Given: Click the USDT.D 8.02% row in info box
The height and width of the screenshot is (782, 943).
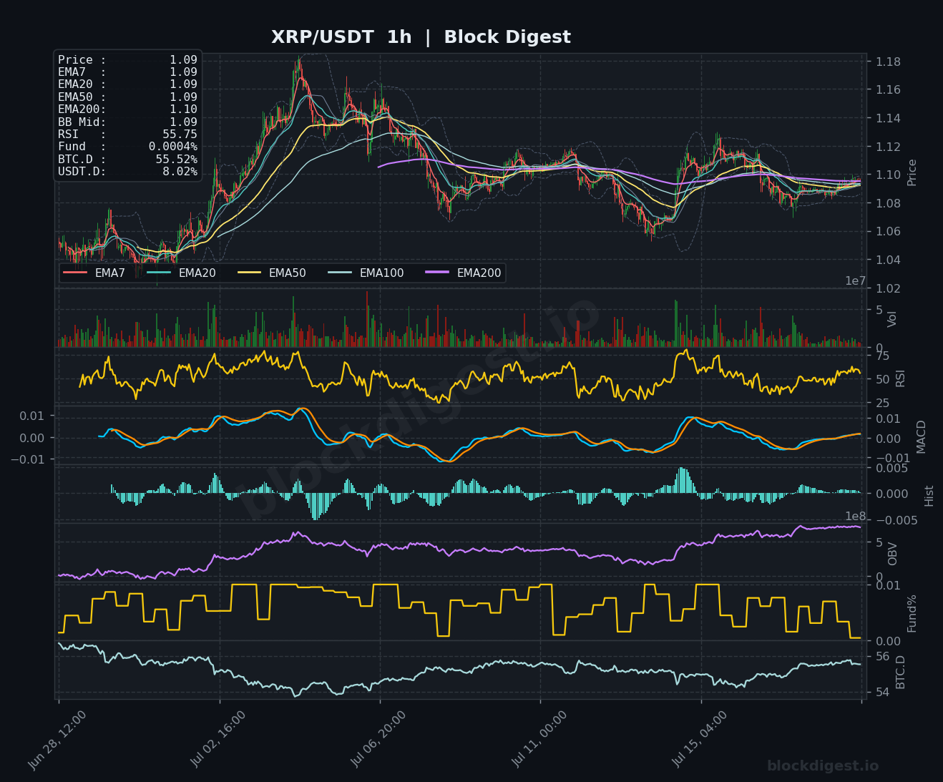Looking at the screenshot, I should 127,172.
